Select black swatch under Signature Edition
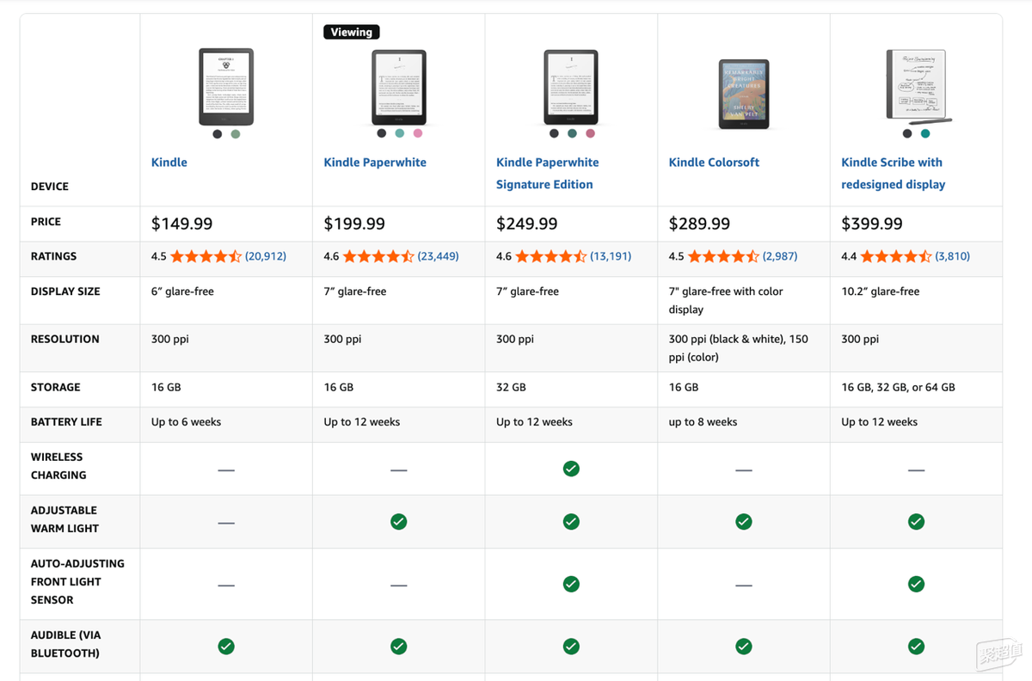 [553, 133]
